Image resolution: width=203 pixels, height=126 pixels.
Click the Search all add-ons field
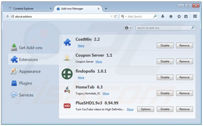[x=165, y=28]
